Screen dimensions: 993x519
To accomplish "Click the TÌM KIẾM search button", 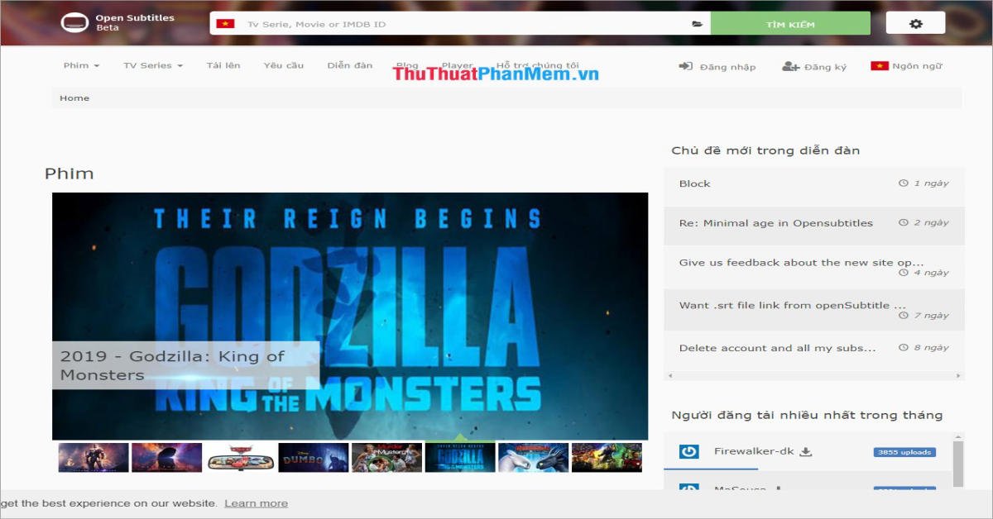I will (790, 23).
